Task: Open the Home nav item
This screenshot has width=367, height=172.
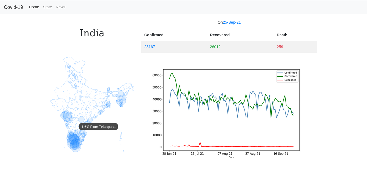Action: point(34,7)
